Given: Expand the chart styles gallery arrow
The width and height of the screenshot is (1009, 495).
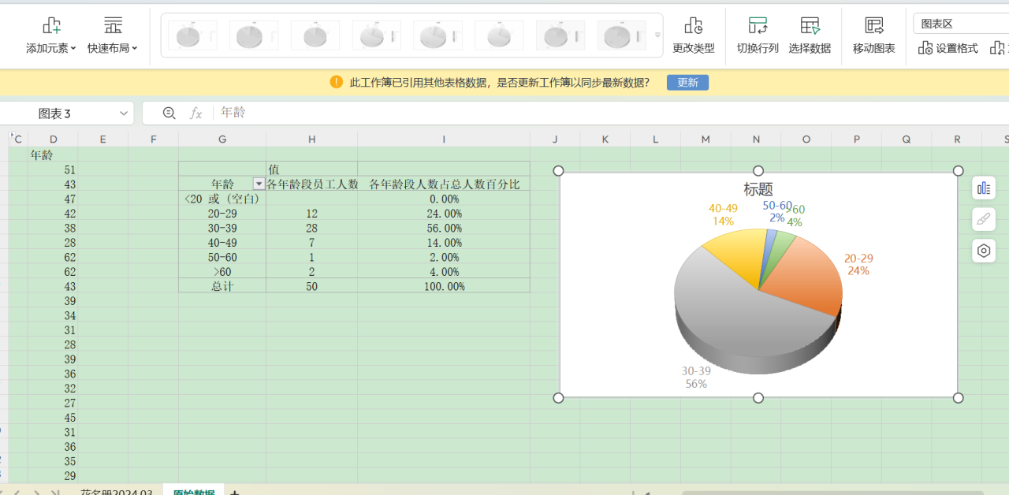Looking at the screenshot, I should (x=657, y=35).
